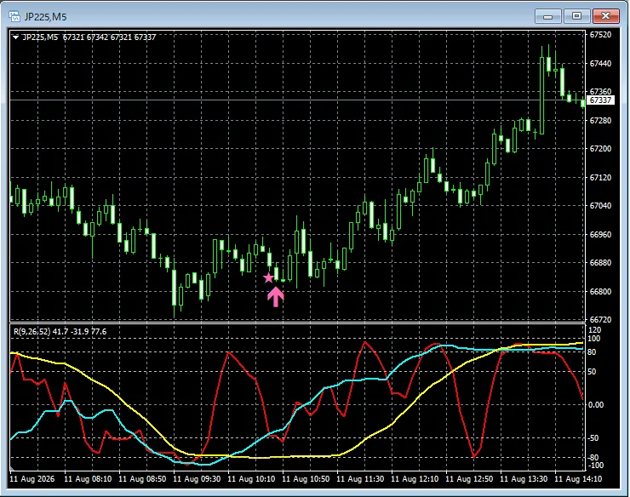The height and width of the screenshot is (497, 630).
Task: Click the current price label 67337
Action: (601, 100)
